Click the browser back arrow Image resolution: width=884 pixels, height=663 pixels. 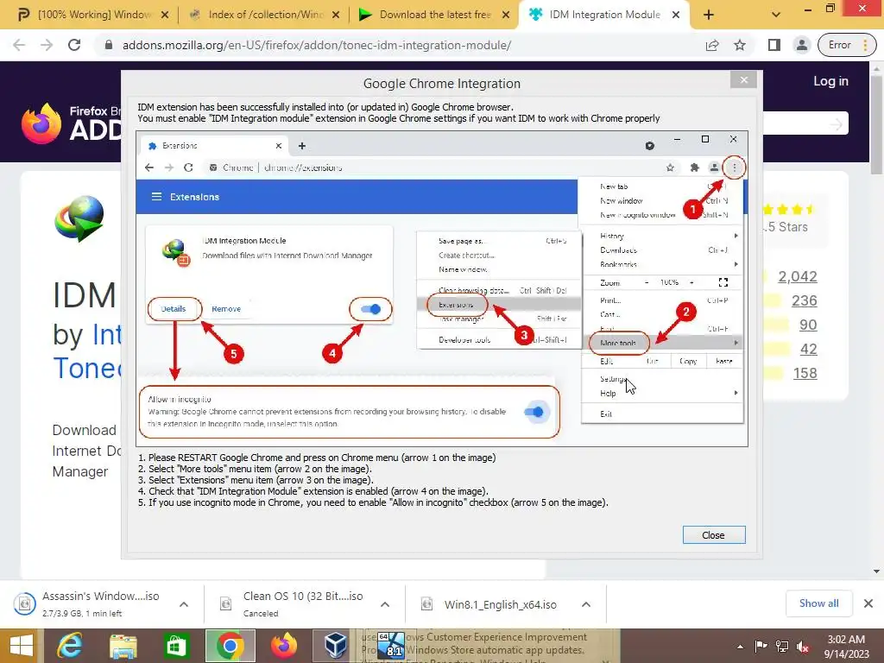coord(19,45)
